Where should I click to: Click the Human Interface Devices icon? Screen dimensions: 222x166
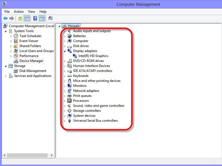pyautogui.click(x=70, y=66)
